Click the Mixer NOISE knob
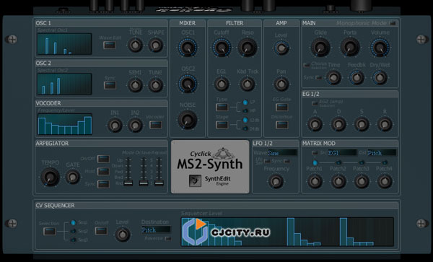 tap(188, 120)
